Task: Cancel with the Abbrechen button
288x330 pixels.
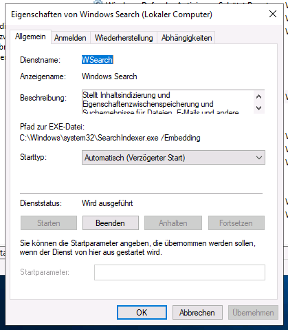Action: click(x=197, y=312)
